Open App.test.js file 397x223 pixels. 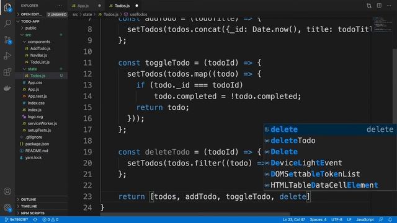click(37, 97)
